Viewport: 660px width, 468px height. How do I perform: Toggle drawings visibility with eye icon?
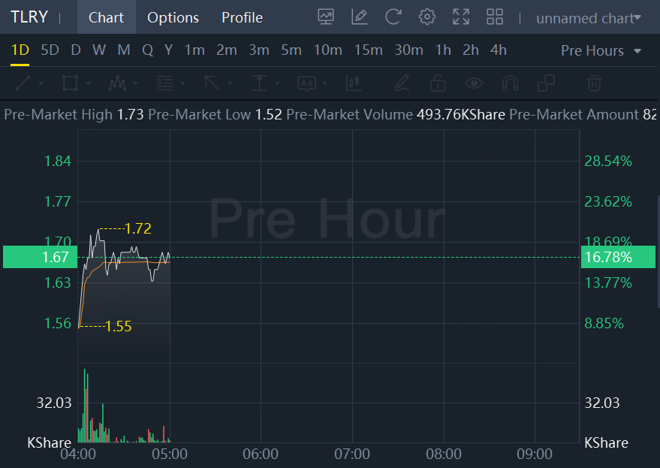[x=474, y=83]
